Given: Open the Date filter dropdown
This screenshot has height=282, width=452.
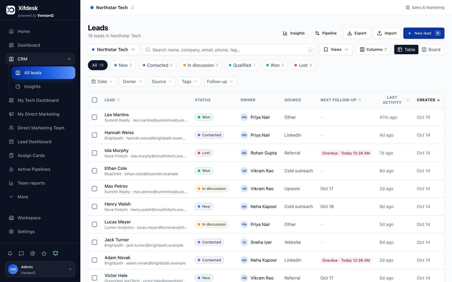Looking at the screenshot, I should 102,81.
